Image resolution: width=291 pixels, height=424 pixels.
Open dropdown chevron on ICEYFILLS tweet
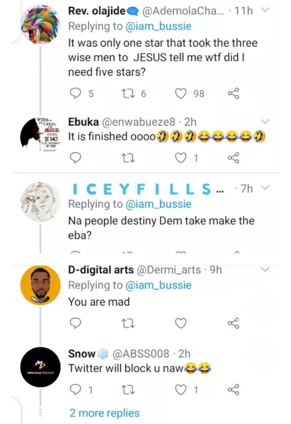(x=265, y=188)
